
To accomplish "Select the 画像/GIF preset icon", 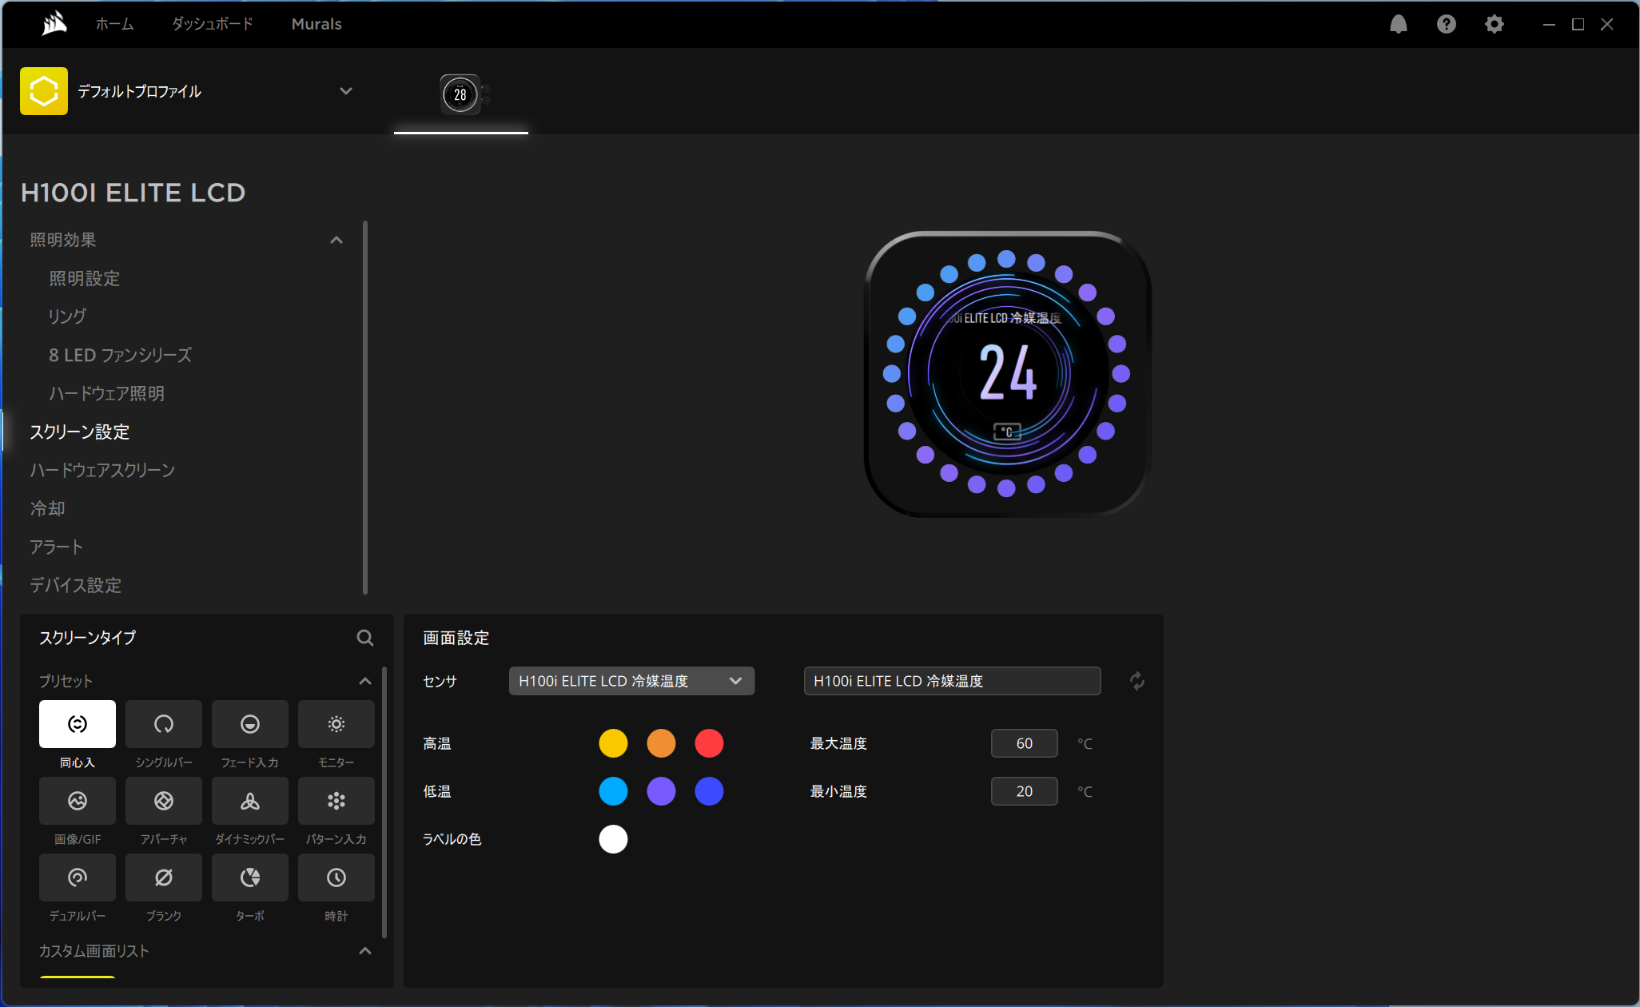I will (78, 801).
